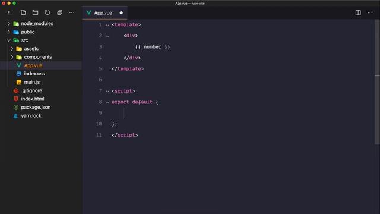Click the git icon beside .gitignore
This screenshot has height=214, width=380.
[x=16, y=91]
